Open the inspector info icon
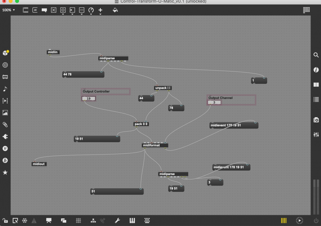The height and width of the screenshot is (226, 321). (x=316, y=70)
